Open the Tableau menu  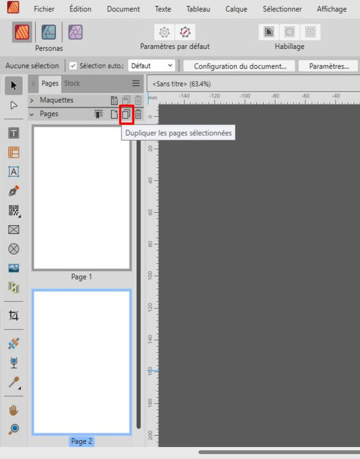(198, 9)
